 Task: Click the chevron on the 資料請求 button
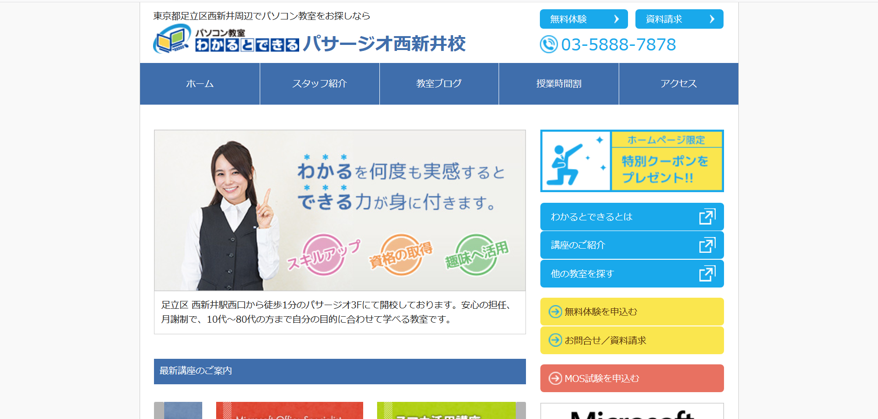coord(712,19)
